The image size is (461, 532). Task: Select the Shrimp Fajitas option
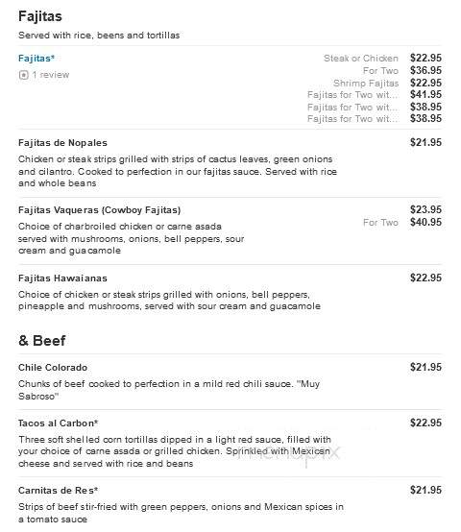pos(366,84)
